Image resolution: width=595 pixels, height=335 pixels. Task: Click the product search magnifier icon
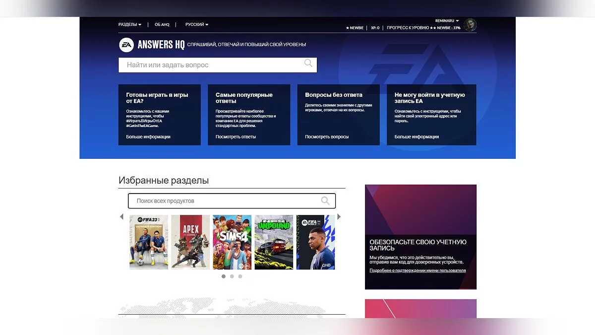[325, 201]
